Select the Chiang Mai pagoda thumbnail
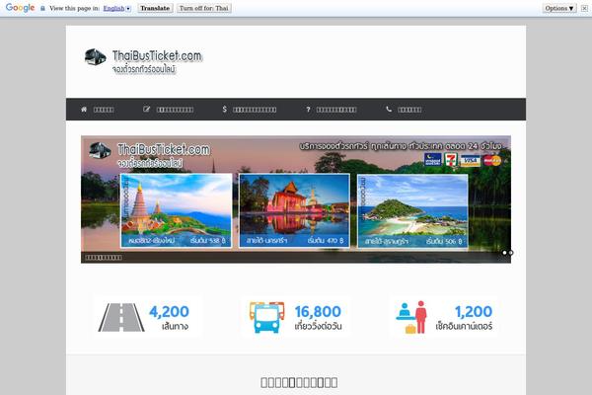The width and height of the screenshot is (592, 395). pos(176,211)
